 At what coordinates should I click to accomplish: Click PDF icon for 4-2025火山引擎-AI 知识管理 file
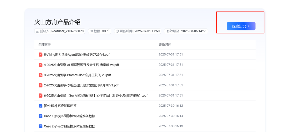(x=41, y=65)
